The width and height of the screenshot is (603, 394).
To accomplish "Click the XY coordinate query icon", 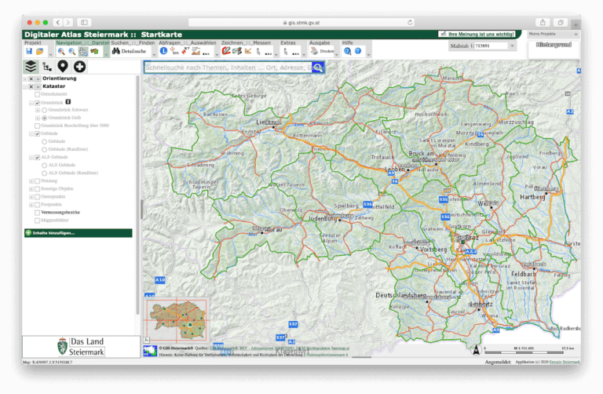I will [x=185, y=51].
